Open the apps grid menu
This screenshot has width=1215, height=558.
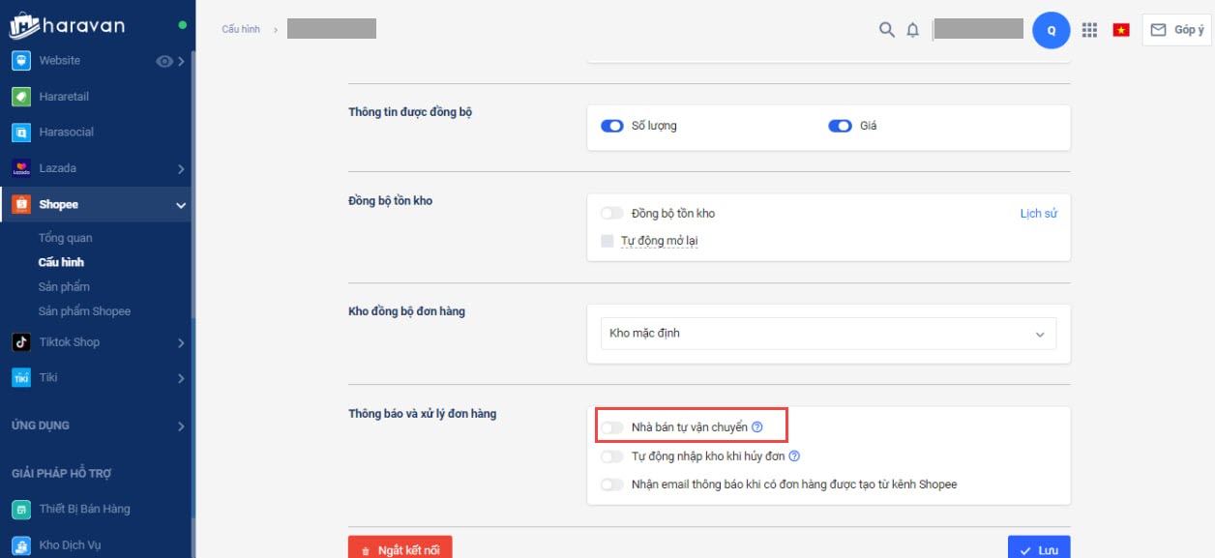[x=1089, y=30]
